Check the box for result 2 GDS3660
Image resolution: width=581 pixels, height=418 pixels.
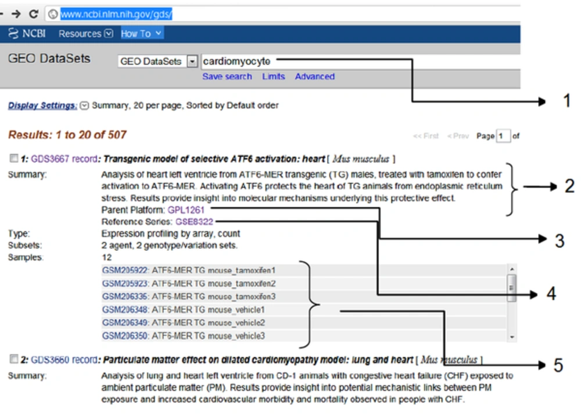click(13, 360)
